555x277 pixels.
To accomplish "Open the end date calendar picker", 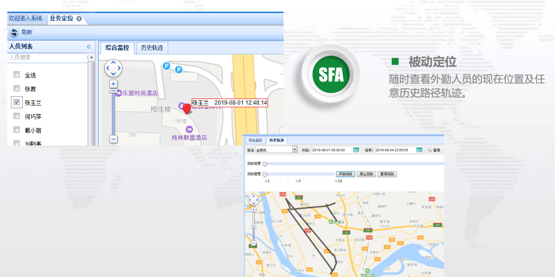I will coord(419,150).
